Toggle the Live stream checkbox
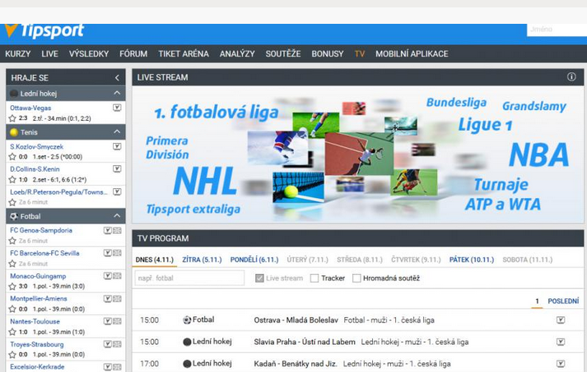This screenshot has width=587, height=372. (259, 278)
